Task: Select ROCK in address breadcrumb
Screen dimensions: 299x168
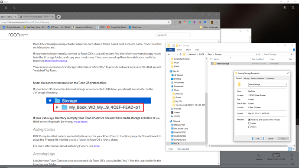Action: point(201,54)
